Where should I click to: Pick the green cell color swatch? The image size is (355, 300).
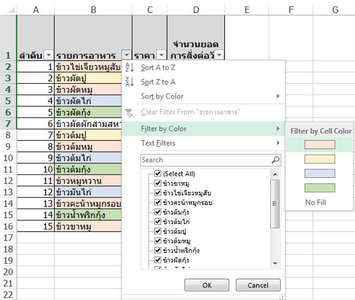point(321,188)
